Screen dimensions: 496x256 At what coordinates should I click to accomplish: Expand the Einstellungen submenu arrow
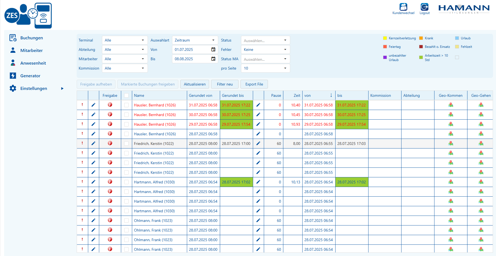(62, 88)
